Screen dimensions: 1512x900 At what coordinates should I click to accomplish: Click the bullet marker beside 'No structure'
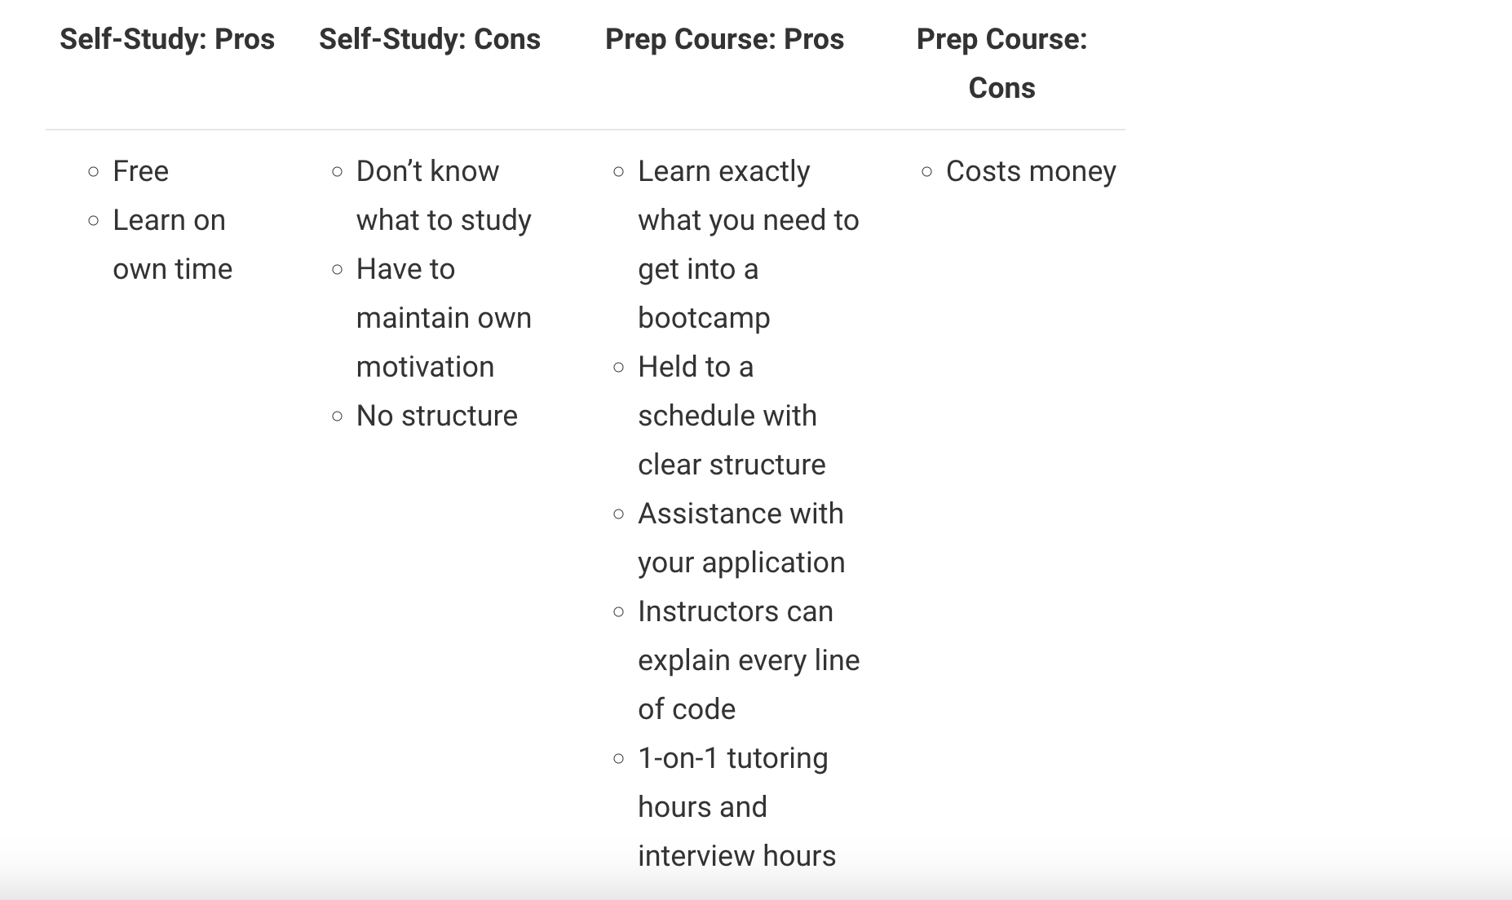pyautogui.click(x=338, y=417)
